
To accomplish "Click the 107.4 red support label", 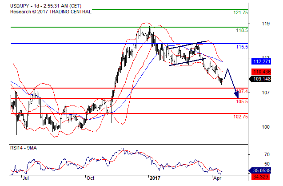I will 242,92.
